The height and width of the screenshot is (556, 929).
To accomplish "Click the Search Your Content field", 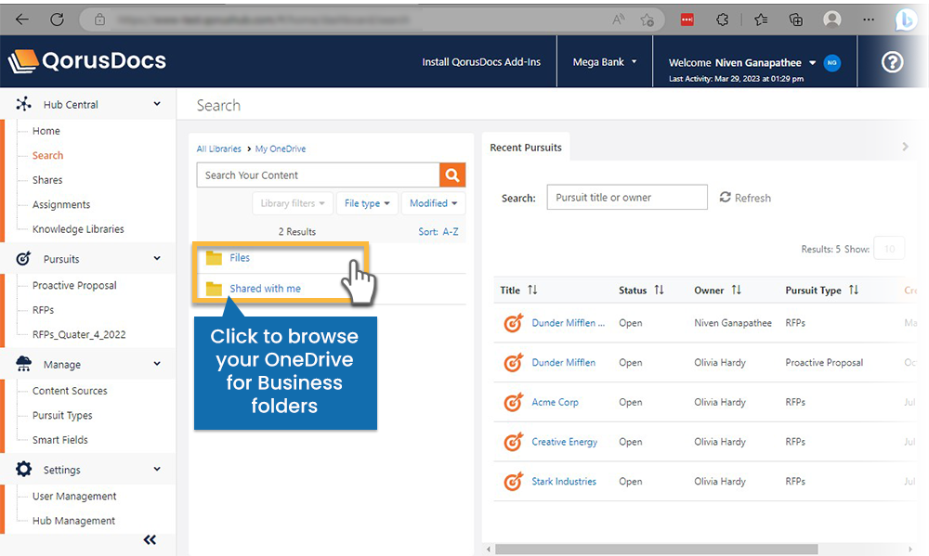I will (x=318, y=175).
